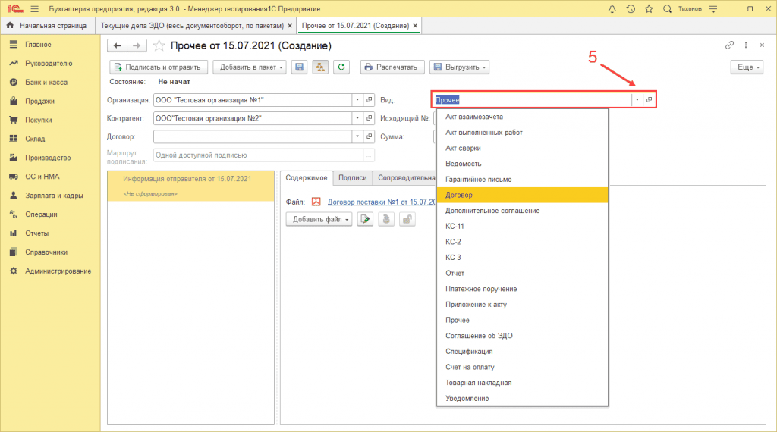The image size is (777, 432).
Task: Click the back navigation arrow
Action: tap(118, 45)
